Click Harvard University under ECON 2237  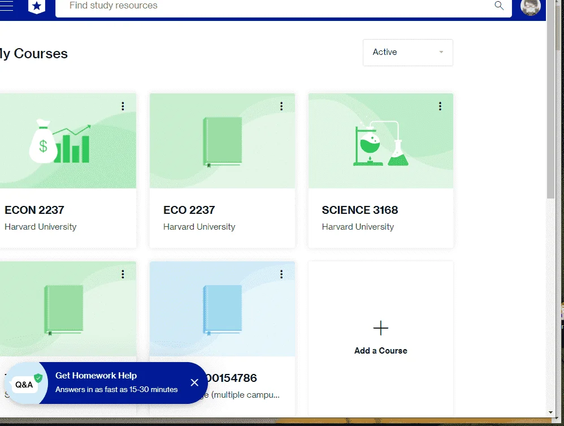tap(40, 227)
